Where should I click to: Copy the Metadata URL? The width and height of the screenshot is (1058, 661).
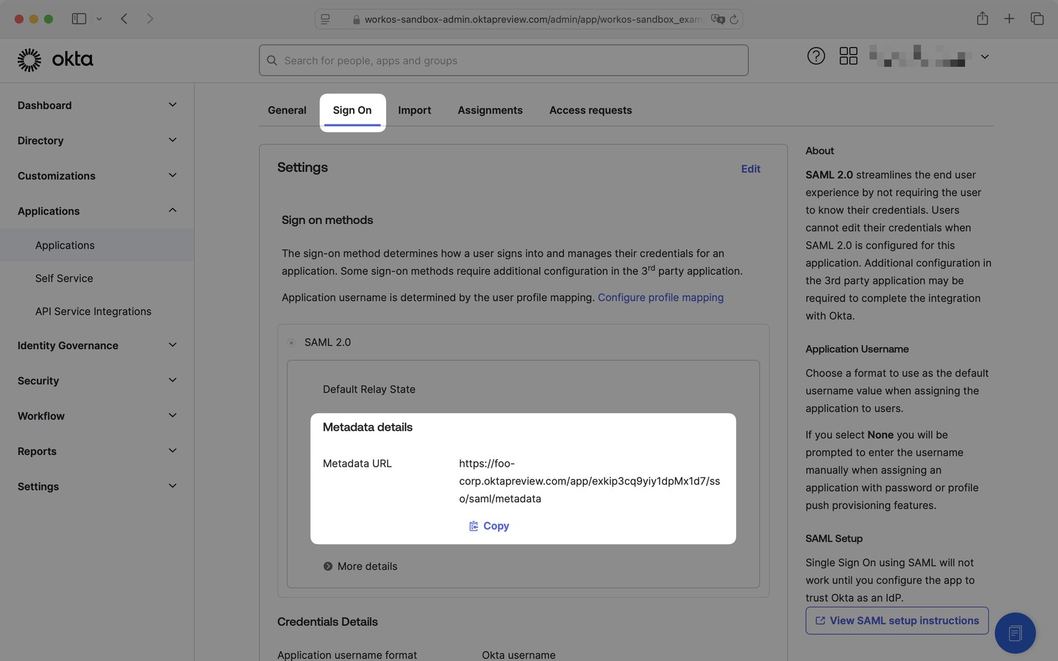pos(489,526)
